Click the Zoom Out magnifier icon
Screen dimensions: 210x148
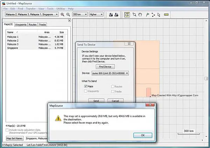coord(68,14)
